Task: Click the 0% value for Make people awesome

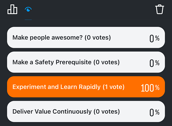Action: [154, 38]
